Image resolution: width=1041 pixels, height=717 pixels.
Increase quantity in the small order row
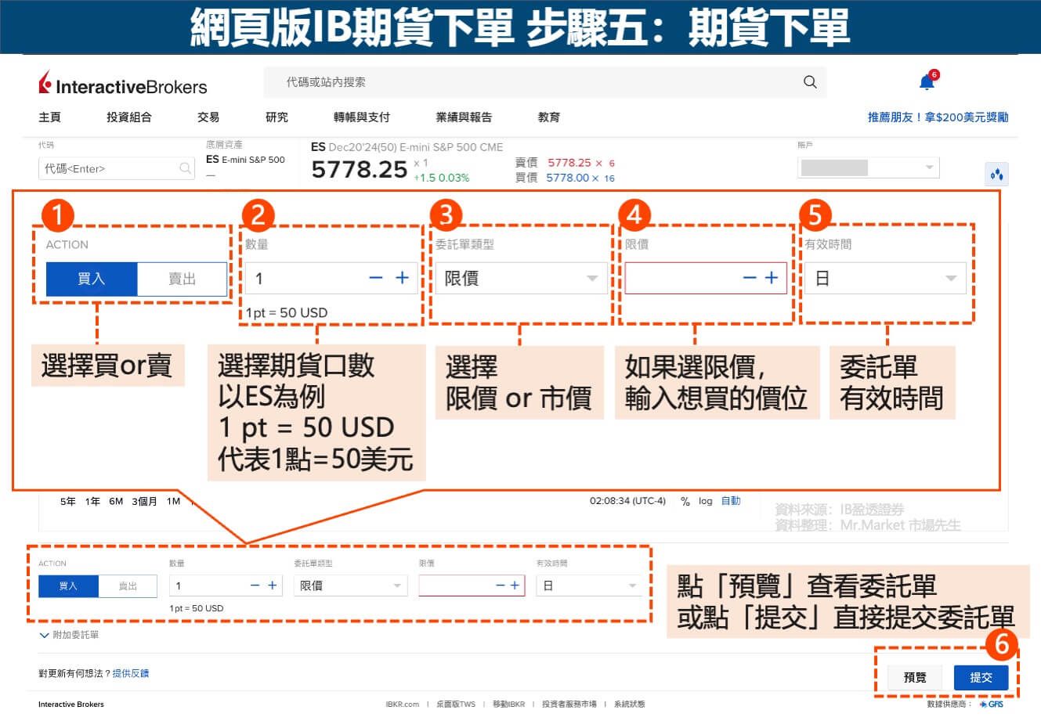point(273,585)
